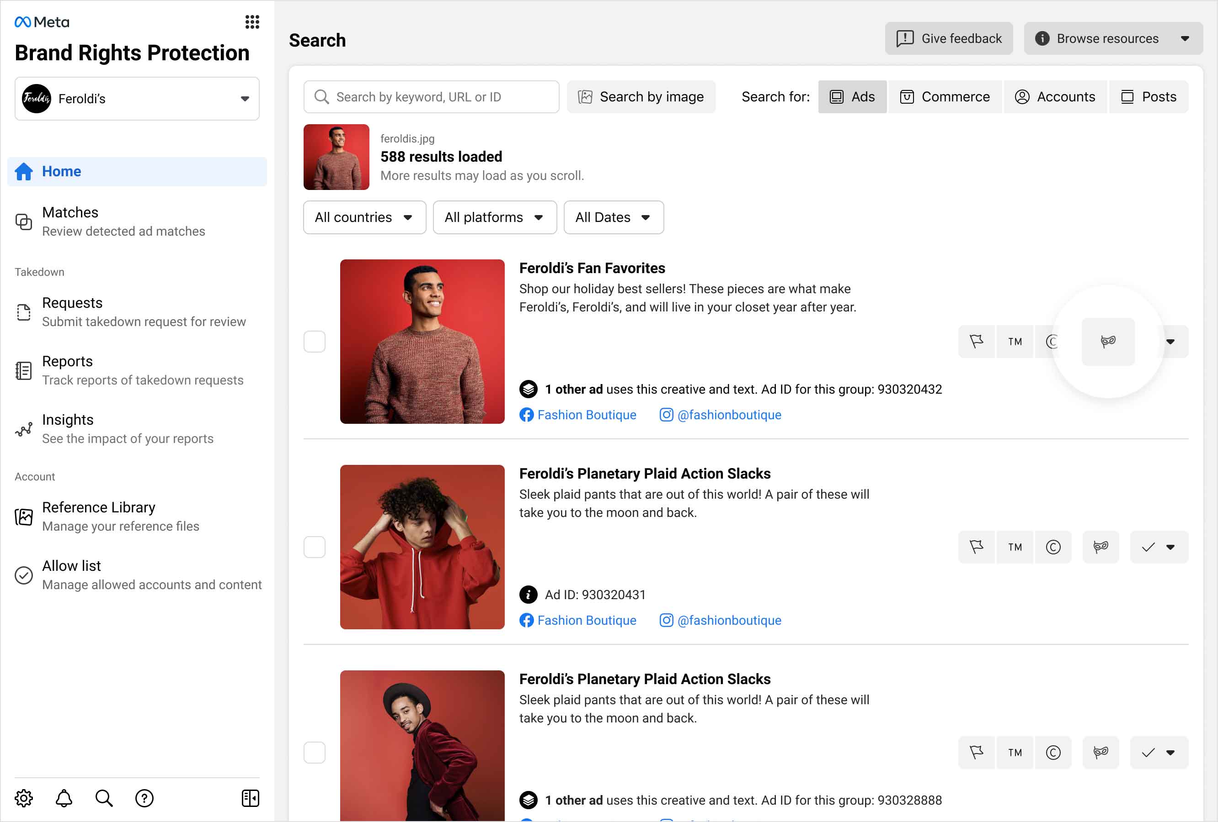The height and width of the screenshot is (822, 1218).
Task: Open the apps grid menu icon
Action: 252,22
